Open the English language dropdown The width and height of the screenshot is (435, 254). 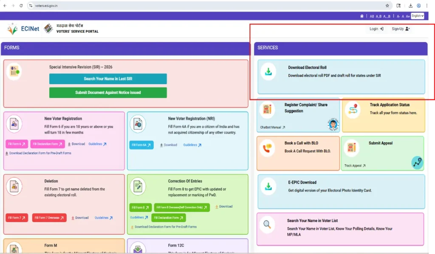(x=417, y=16)
